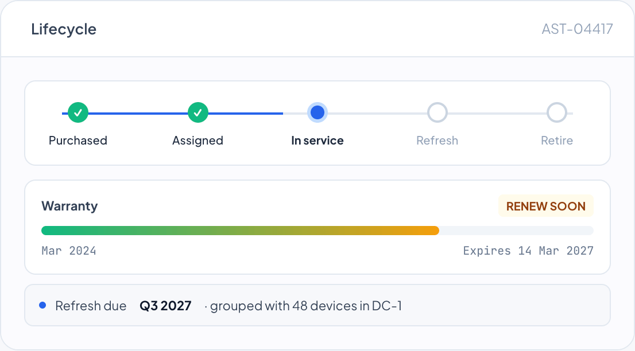Select the In service current step dot
Image resolution: width=635 pixels, height=351 pixels.
(317, 112)
